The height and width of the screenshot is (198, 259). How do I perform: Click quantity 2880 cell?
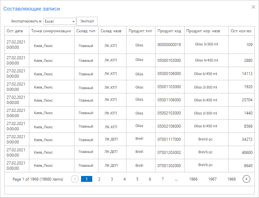[x=241, y=60]
